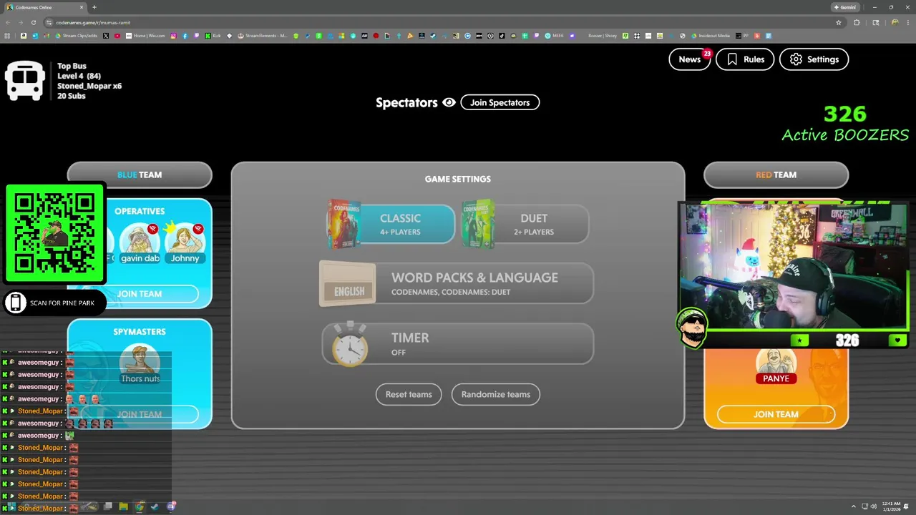The image size is (916, 515).
Task: Open Home | Wix.com bookmark
Action: 145,36
